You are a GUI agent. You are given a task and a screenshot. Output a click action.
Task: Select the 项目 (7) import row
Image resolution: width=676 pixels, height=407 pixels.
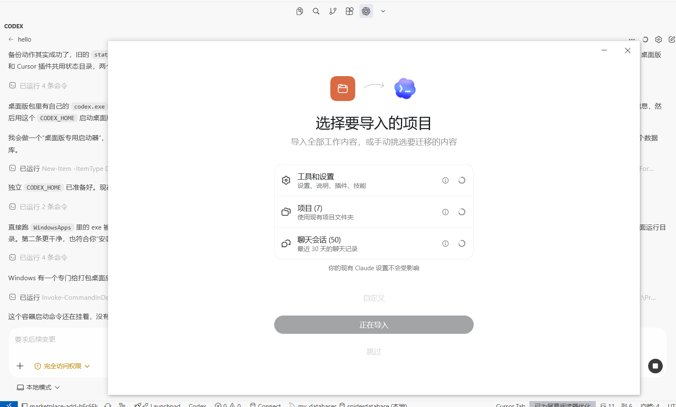pos(374,212)
